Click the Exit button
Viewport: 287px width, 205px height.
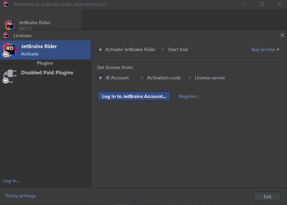(267, 196)
